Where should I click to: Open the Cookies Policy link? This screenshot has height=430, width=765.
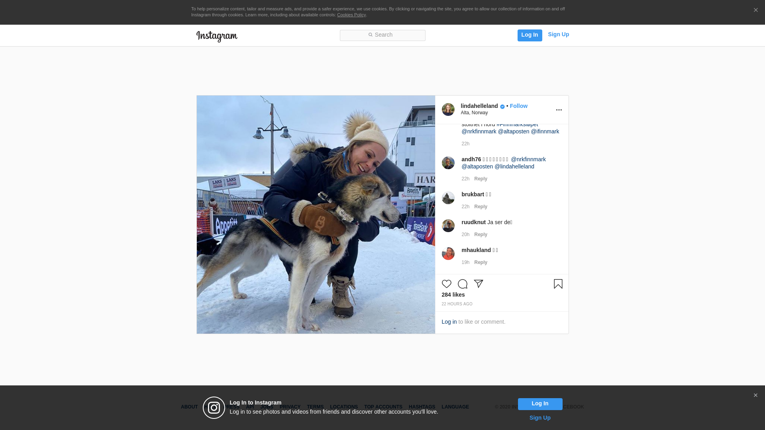click(x=351, y=15)
